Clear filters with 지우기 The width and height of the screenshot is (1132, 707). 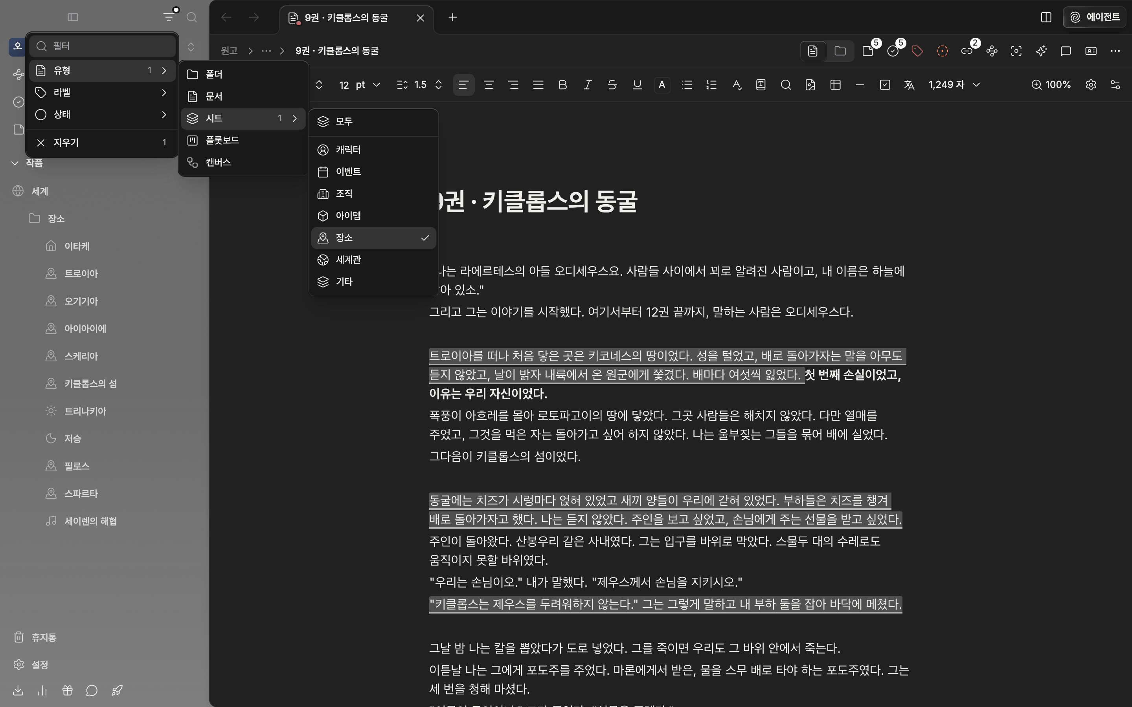click(x=102, y=143)
